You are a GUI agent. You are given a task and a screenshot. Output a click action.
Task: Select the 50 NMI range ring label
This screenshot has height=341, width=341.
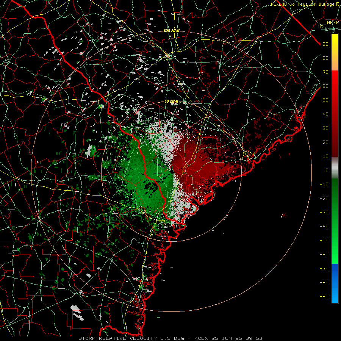(x=171, y=101)
